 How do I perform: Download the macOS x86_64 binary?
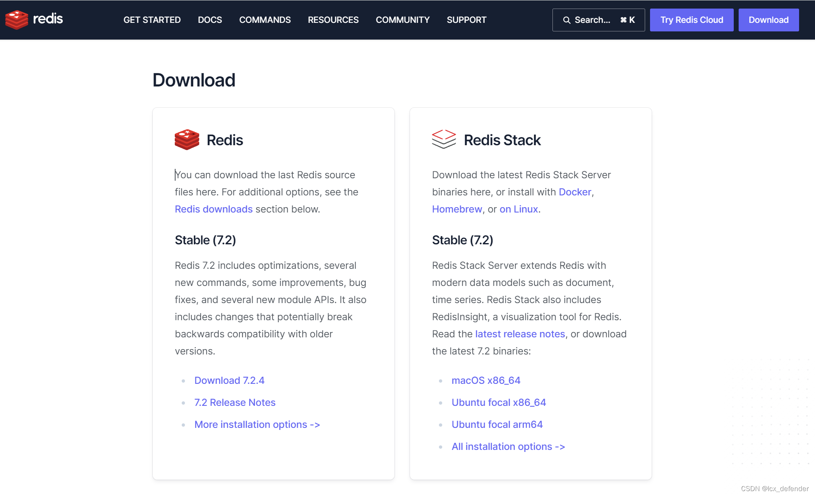(485, 380)
